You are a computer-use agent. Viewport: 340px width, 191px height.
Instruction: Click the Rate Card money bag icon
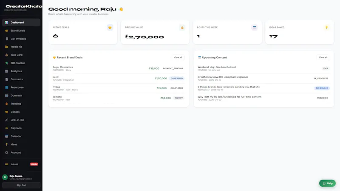coord(6,55)
